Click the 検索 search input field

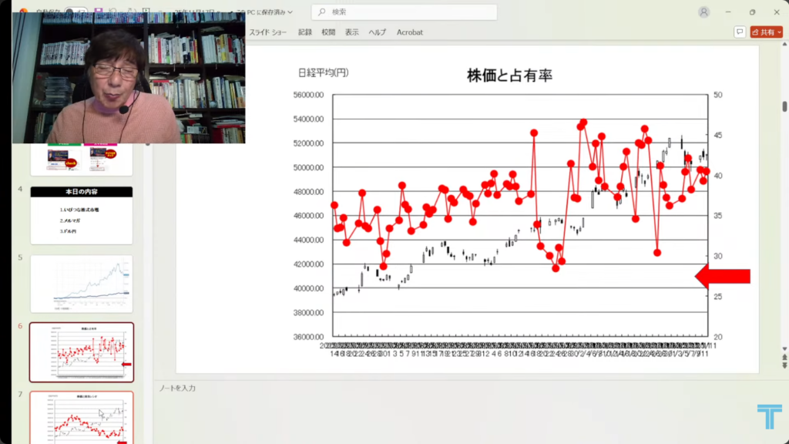pos(408,12)
